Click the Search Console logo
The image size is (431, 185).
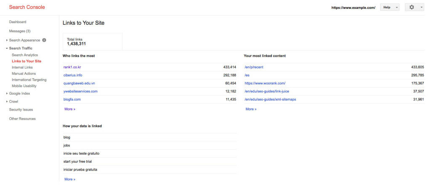[x=27, y=7]
